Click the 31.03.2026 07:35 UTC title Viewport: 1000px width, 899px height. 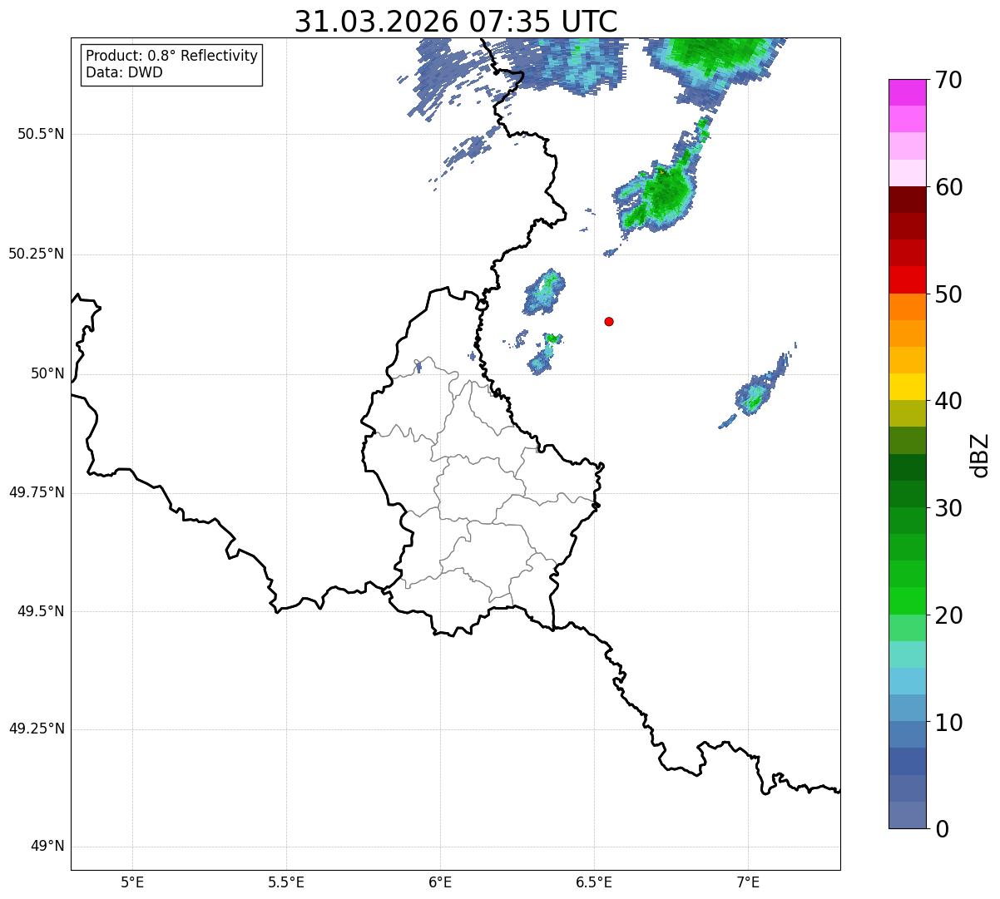(x=456, y=21)
